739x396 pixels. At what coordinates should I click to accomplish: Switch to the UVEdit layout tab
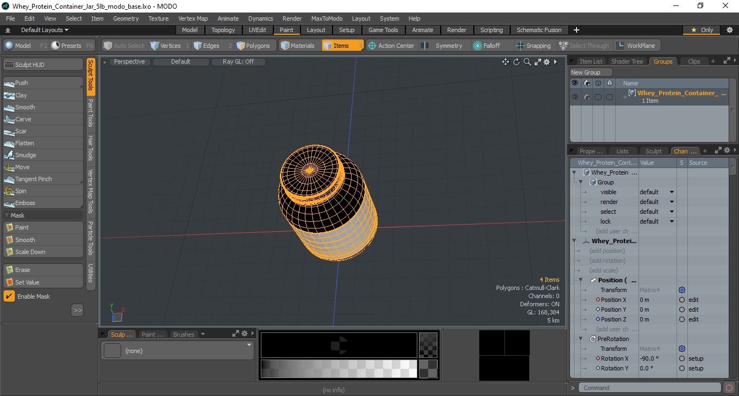point(257,30)
